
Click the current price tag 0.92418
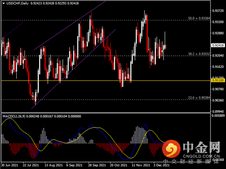pyautogui.click(x=218, y=45)
